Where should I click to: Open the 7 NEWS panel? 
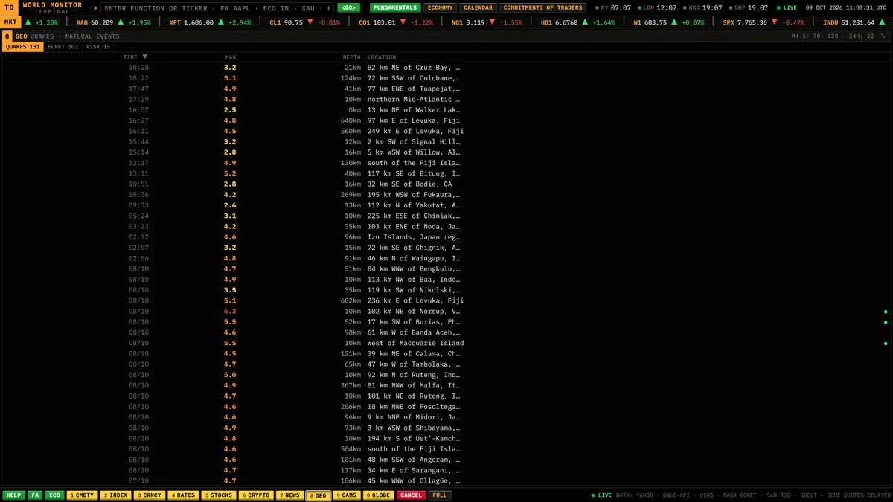(289, 495)
